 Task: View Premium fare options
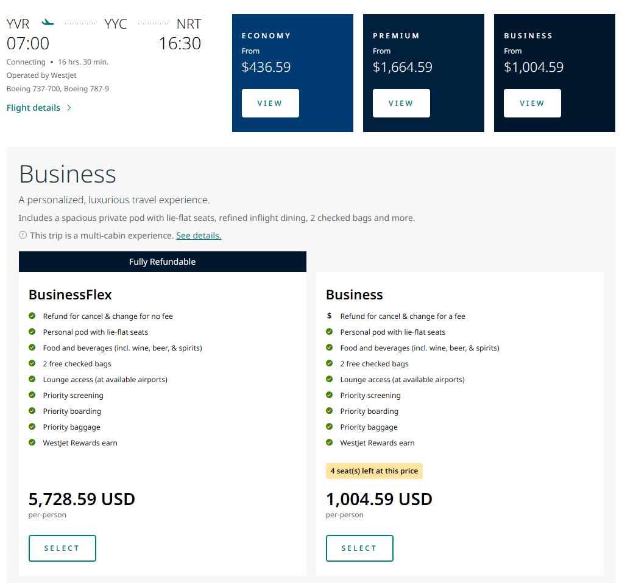pos(401,103)
